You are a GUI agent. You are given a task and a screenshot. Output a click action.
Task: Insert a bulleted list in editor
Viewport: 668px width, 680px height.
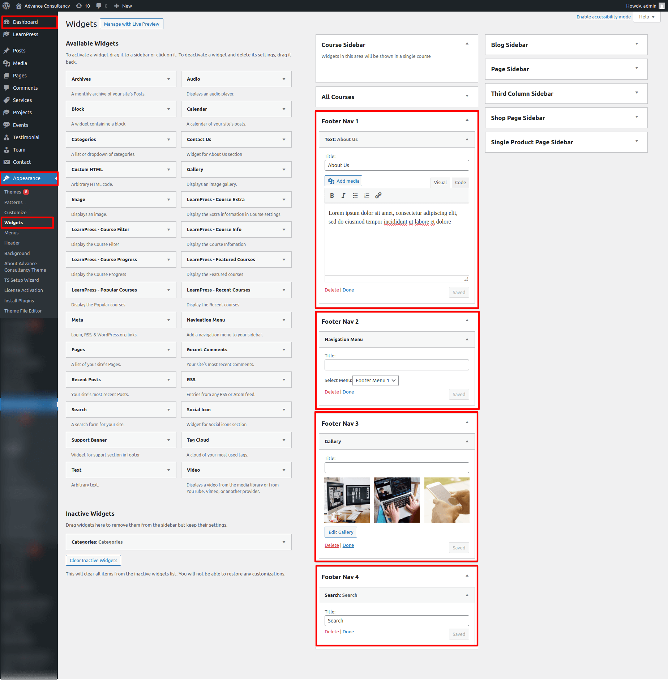[x=355, y=195]
